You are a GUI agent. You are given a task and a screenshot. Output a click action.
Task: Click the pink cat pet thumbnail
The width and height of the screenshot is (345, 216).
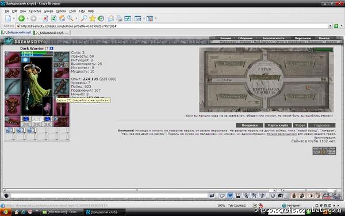click(x=47, y=106)
